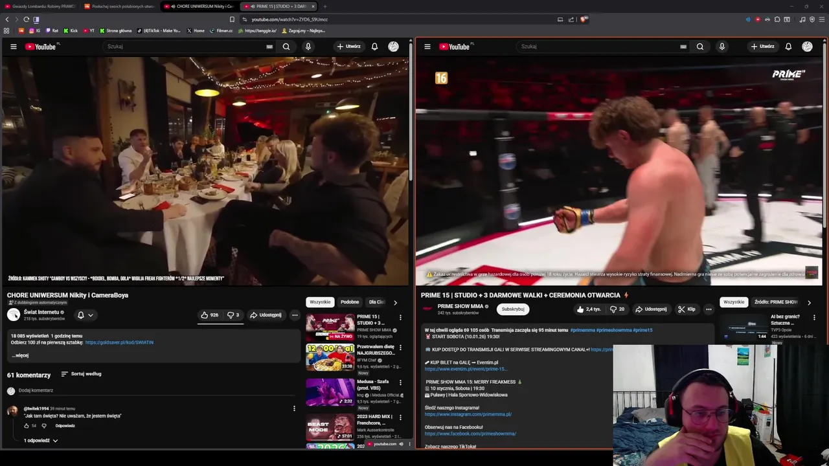Open notifications bell in right YouTube header
The width and height of the screenshot is (829, 466).
(788, 47)
